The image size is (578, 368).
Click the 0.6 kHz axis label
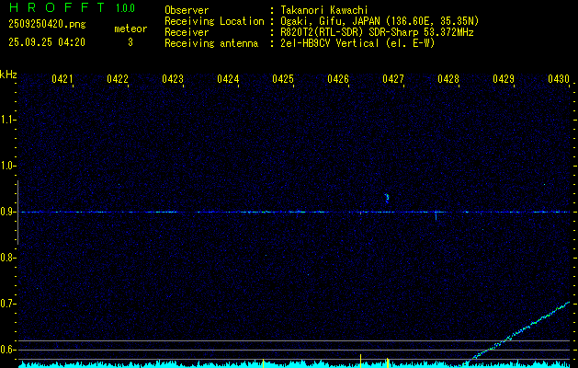click(x=7, y=350)
